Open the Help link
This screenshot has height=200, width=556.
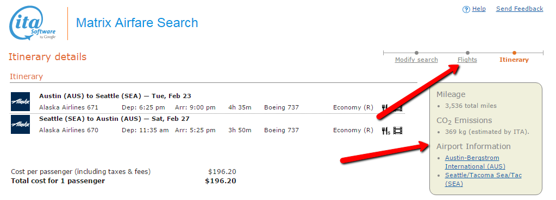(x=479, y=9)
